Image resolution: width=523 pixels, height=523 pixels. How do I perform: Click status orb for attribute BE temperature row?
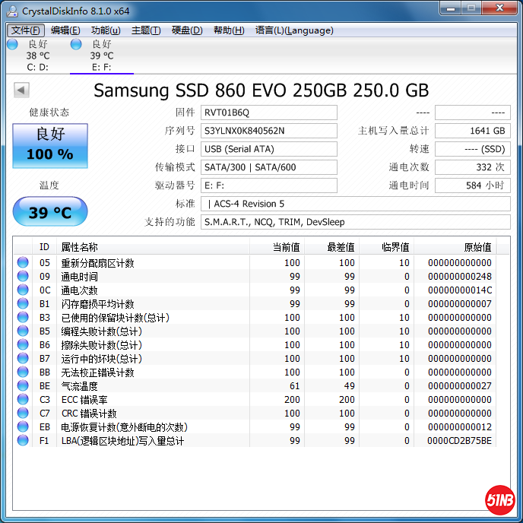[x=23, y=386]
